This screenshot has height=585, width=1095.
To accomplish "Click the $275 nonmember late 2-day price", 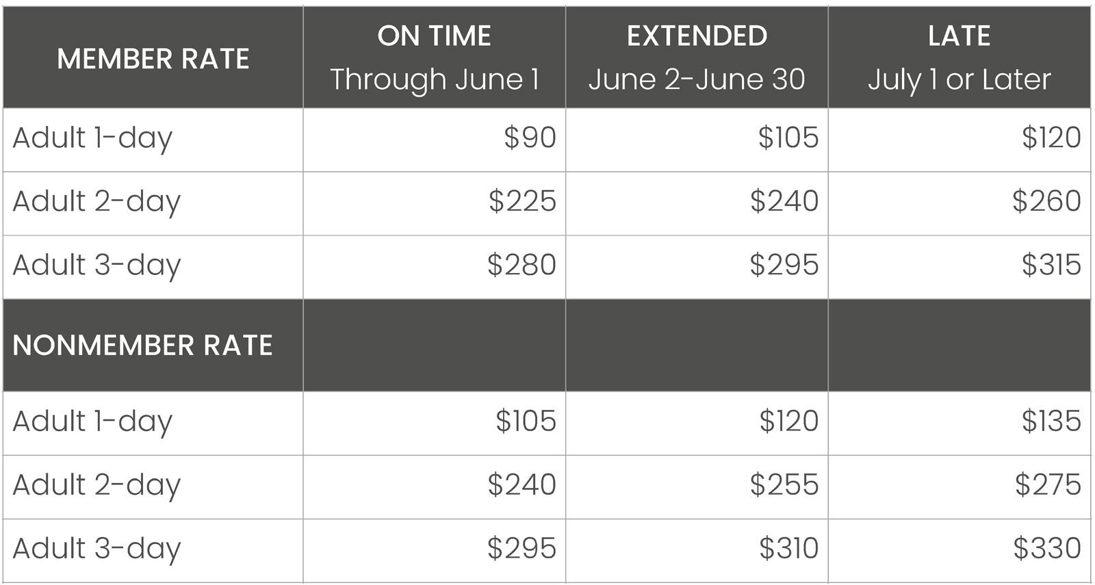I will pyautogui.click(x=1048, y=484).
